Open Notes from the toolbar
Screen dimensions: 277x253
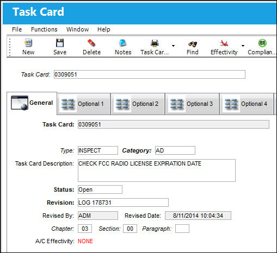[x=123, y=43]
